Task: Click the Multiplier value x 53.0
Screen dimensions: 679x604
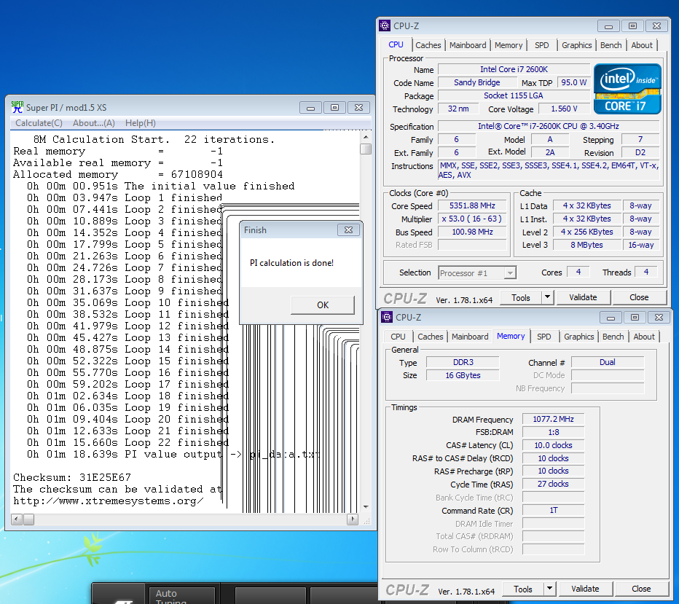Action: 472,219
